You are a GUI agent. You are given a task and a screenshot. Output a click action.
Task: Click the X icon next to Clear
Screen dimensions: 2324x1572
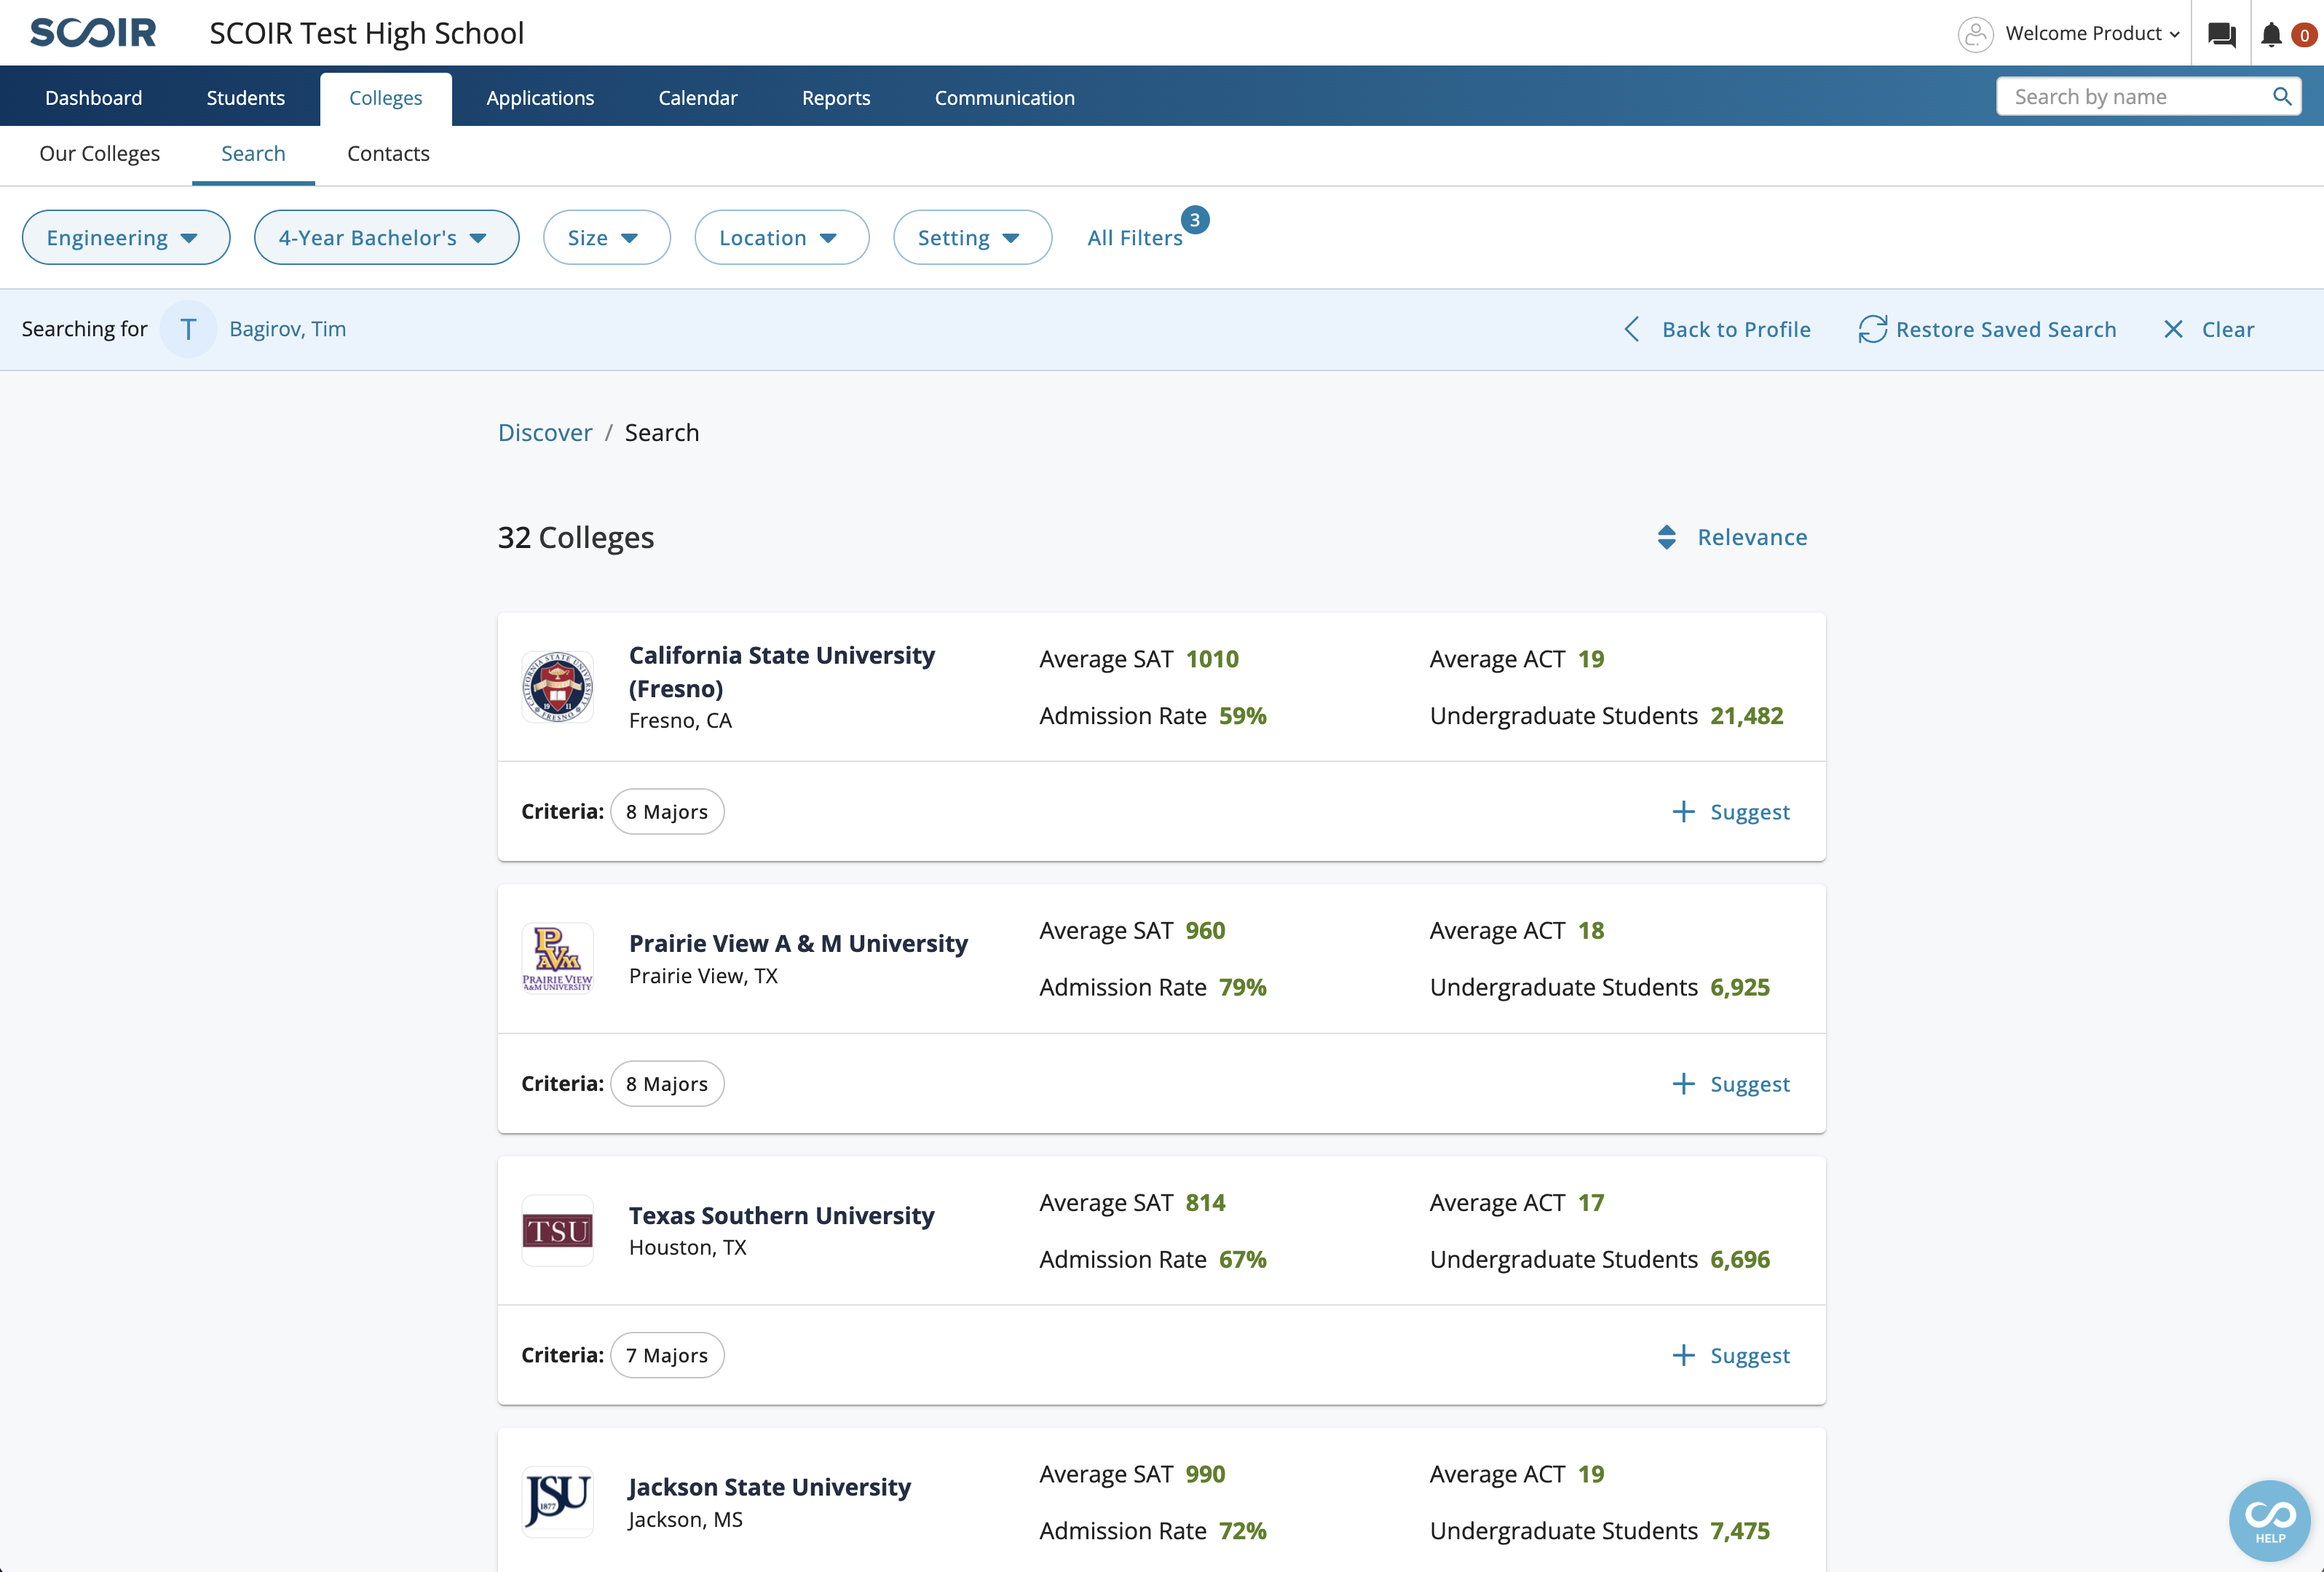[2173, 329]
